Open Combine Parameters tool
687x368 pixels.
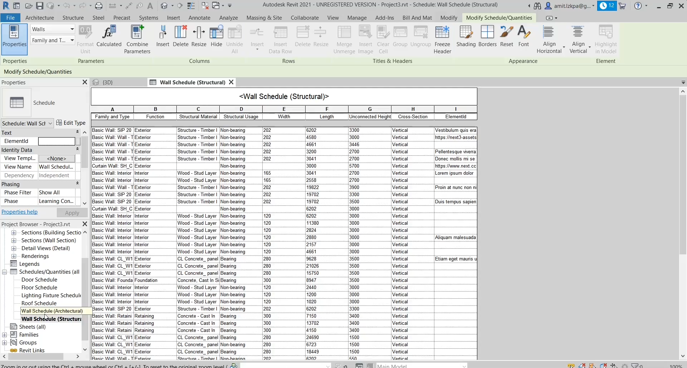coord(137,39)
